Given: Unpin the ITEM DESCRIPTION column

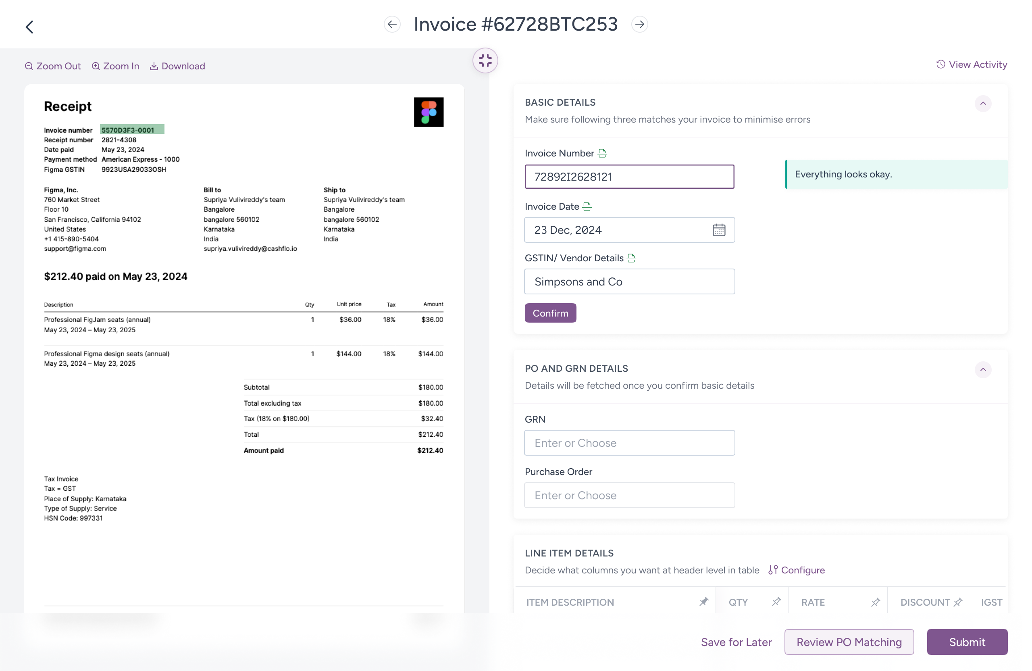Looking at the screenshot, I should (704, 602).
